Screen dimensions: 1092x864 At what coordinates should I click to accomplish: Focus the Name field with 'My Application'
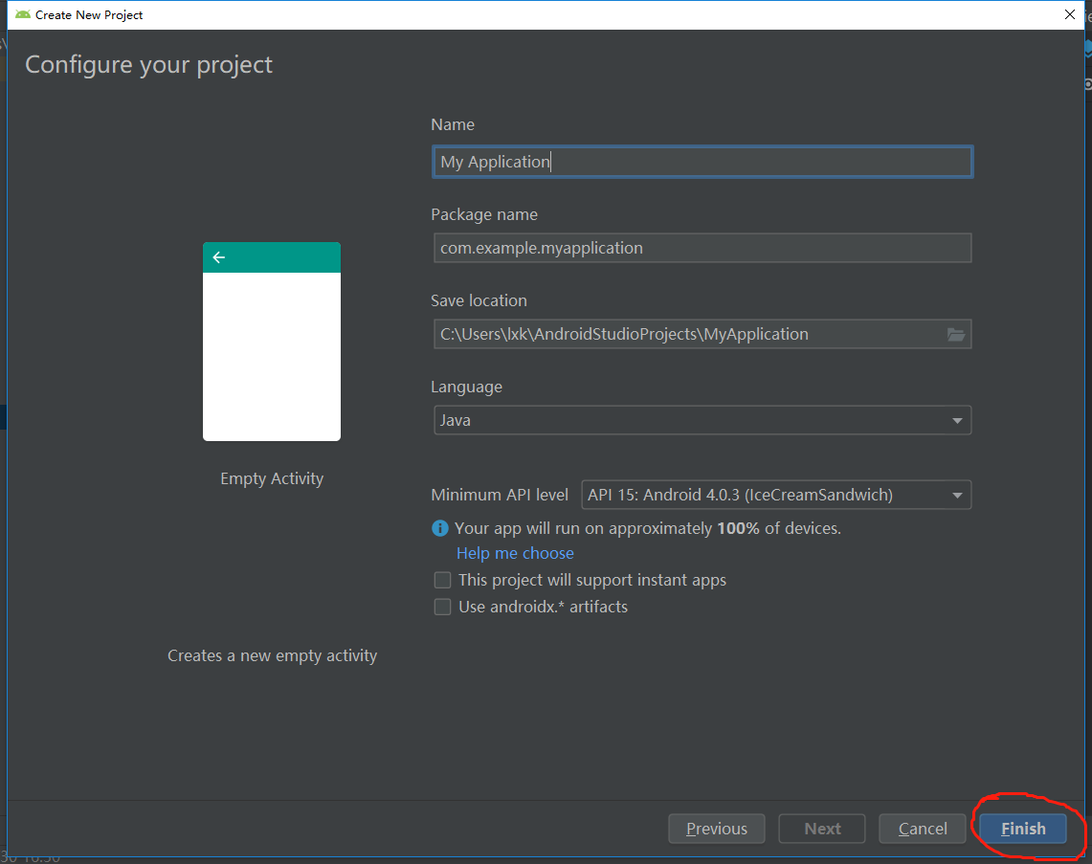(x=702, y=163)
